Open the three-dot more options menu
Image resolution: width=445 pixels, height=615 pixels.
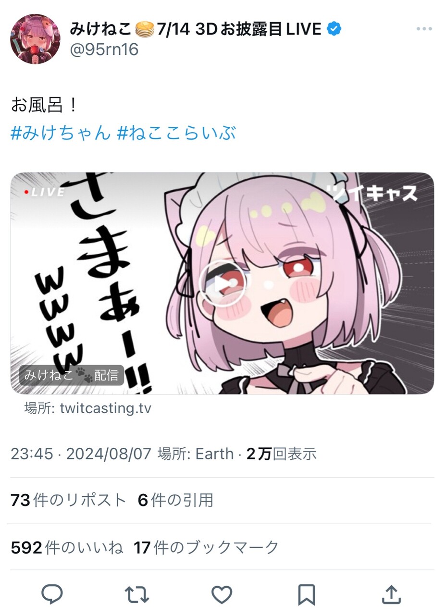click(424, 29)
